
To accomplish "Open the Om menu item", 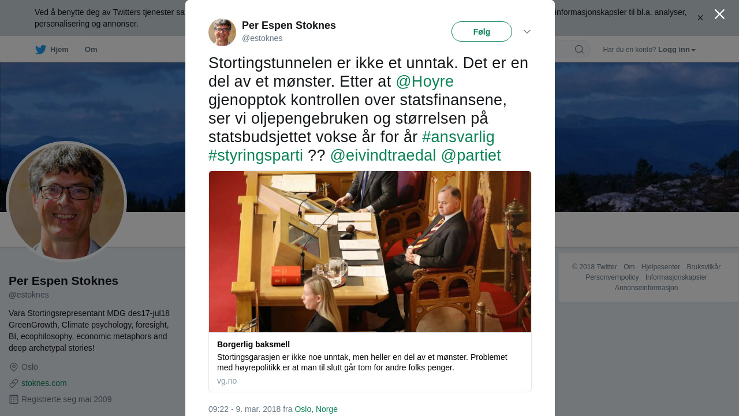I will (x=91, y=50).
